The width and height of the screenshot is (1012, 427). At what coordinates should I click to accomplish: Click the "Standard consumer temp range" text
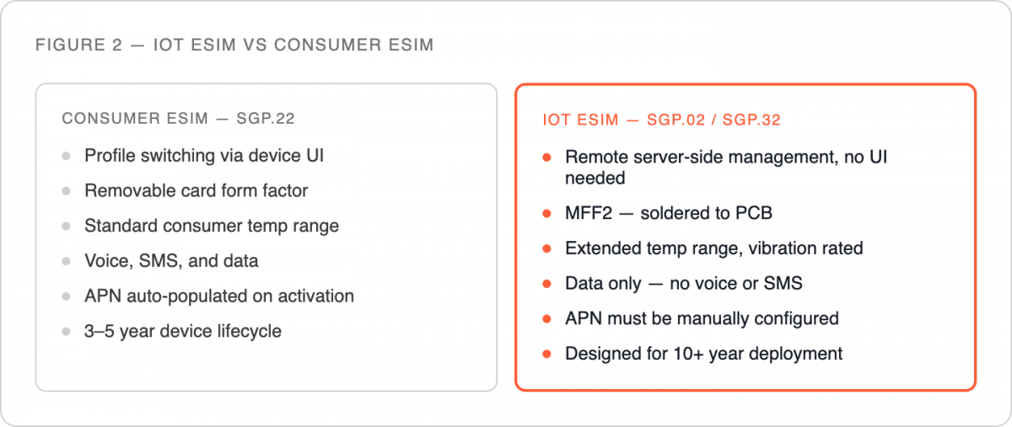coord(212,226)
